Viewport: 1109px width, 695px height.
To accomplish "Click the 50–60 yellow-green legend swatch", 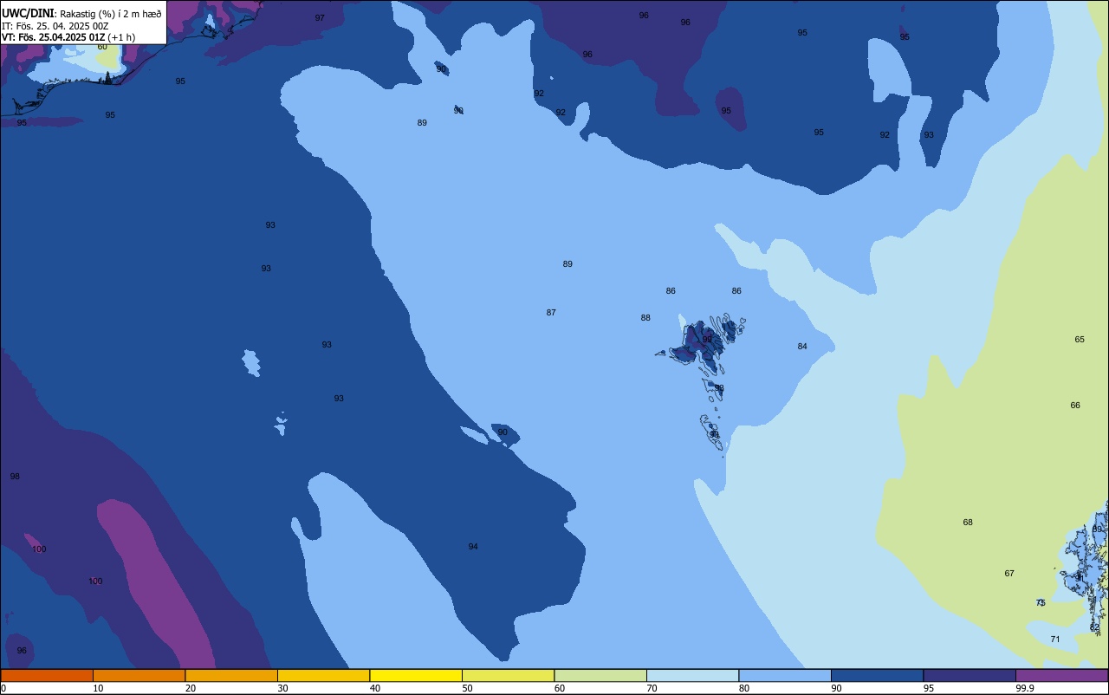I will pyautogui.click(x=508, y=675).
